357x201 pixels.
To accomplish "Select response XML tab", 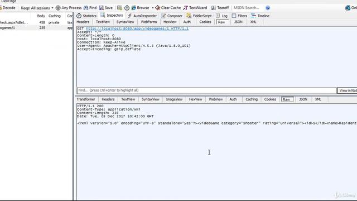I will (x=318, y=99).
